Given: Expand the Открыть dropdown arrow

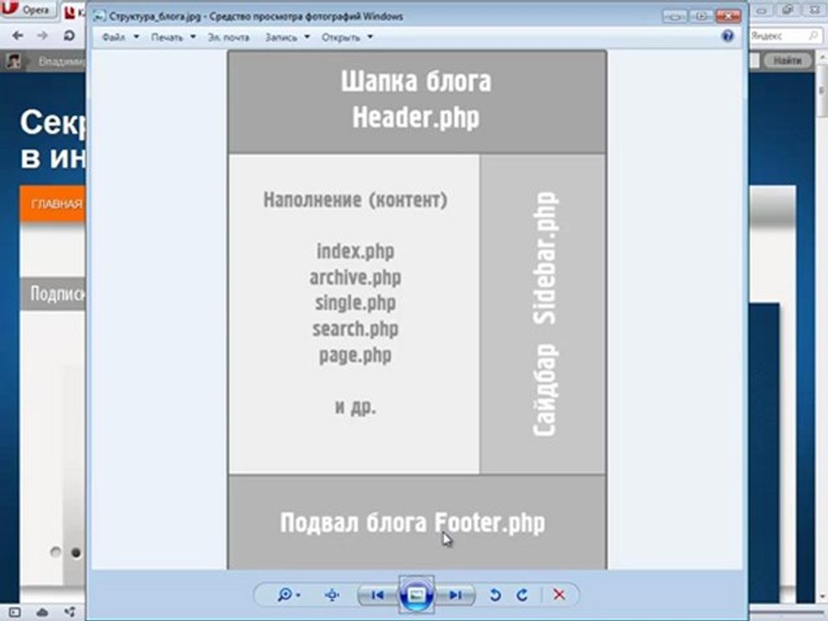Looking at the screenshot, I should 370,37.
